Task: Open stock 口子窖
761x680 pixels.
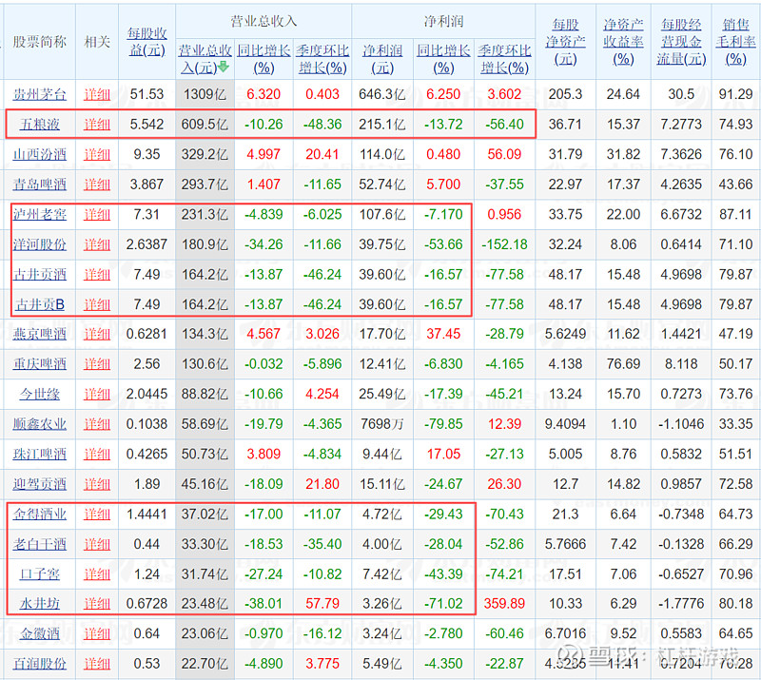Action: point(39,574)
